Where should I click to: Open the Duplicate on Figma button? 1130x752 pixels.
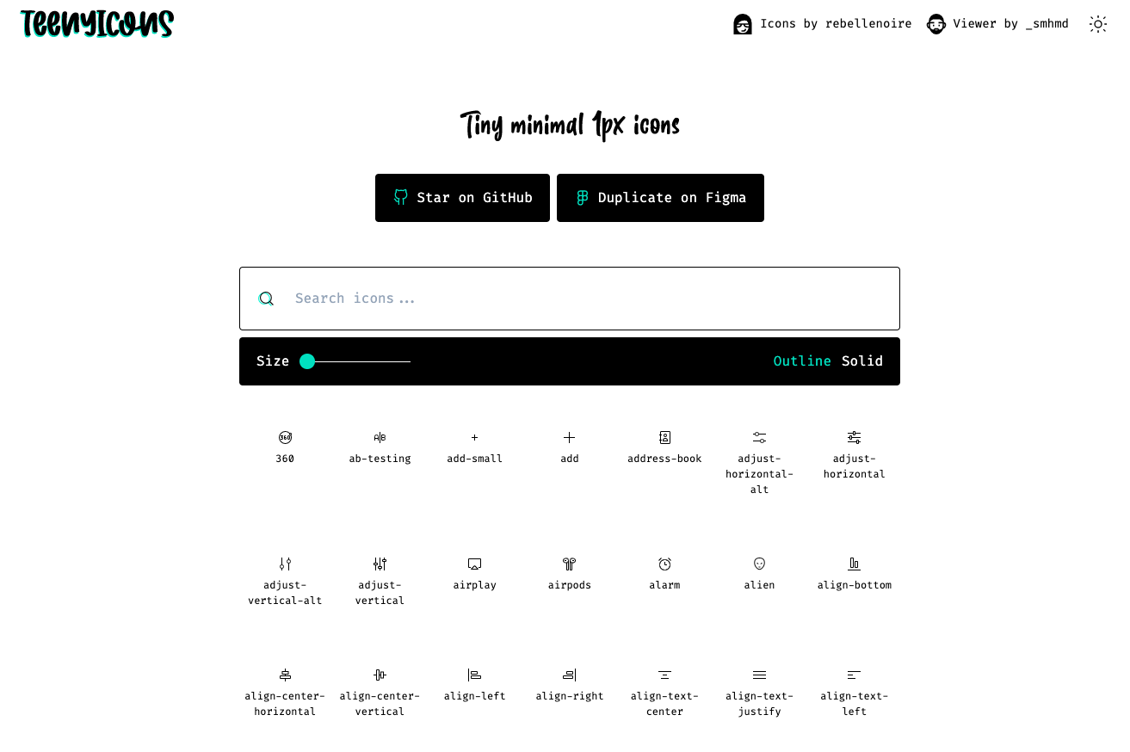pos(660,198)
